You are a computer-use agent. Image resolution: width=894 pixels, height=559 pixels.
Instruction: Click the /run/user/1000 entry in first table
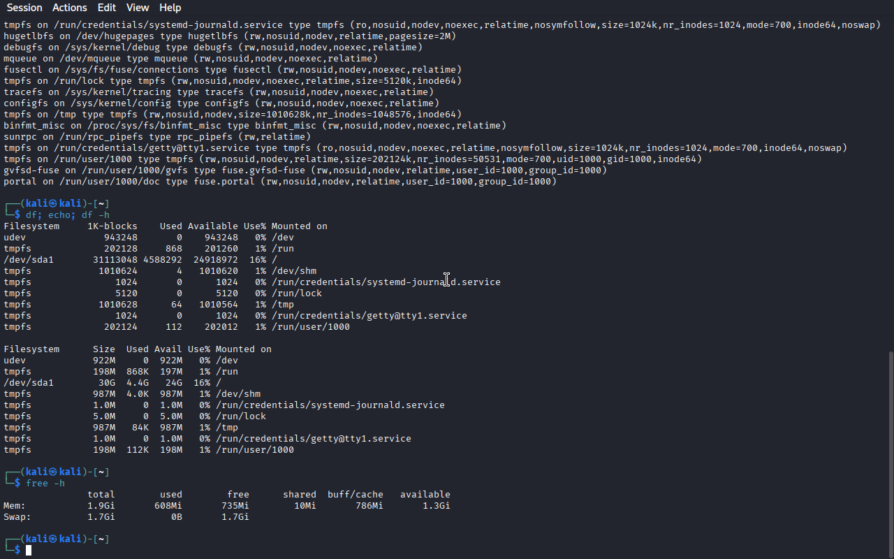coord(311,327)
